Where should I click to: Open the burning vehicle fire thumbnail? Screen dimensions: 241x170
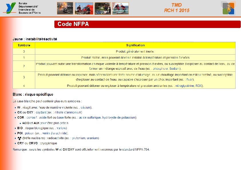[65, 8]
